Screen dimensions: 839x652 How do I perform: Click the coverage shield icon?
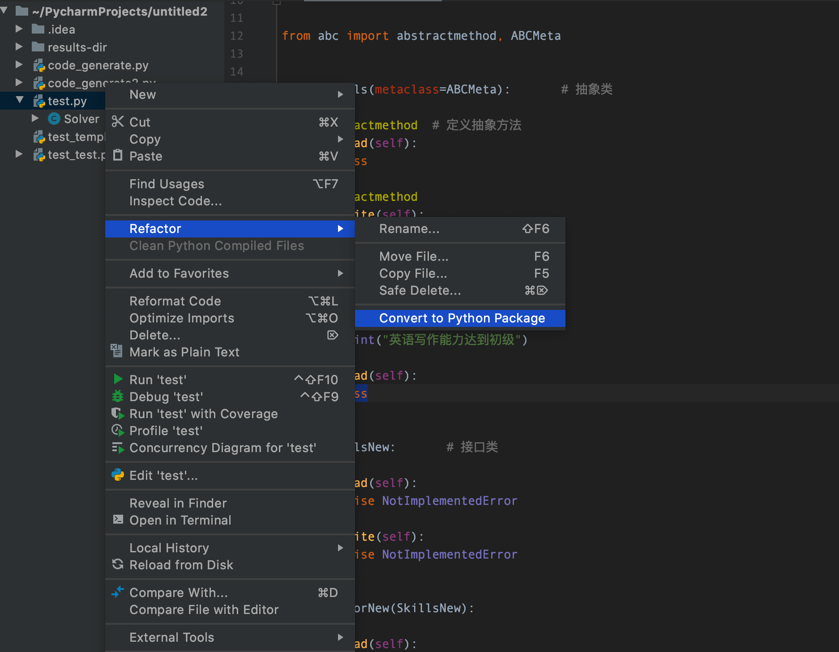(118, 413)
